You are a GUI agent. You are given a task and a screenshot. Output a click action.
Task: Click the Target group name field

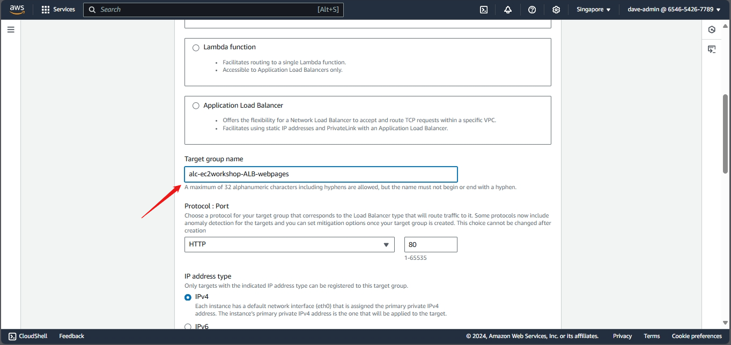pos(321,174)
